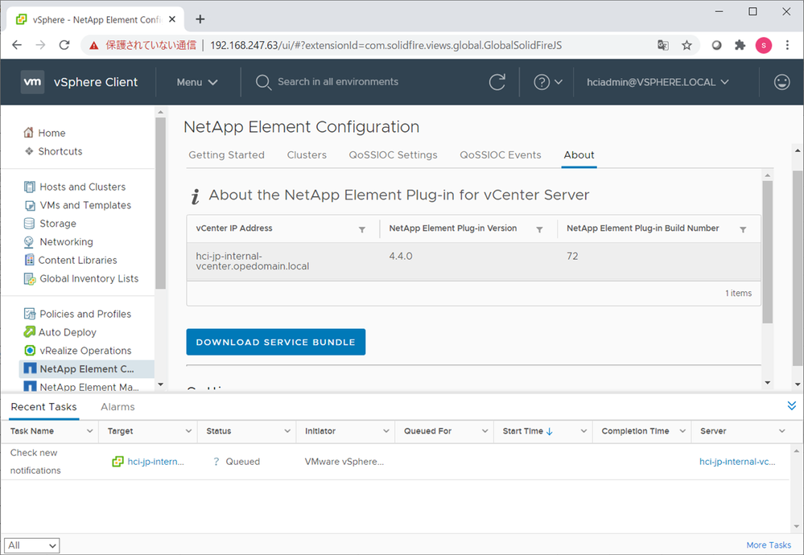Switch to the QoSSIOC Settings tab
804x555 pixels.
pos(393,155)
